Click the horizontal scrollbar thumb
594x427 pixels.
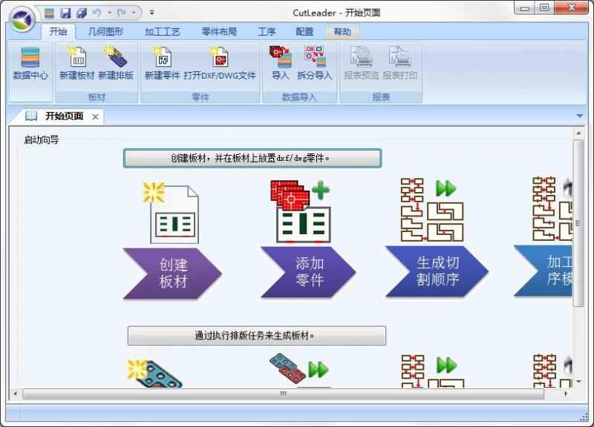[284, 394]
